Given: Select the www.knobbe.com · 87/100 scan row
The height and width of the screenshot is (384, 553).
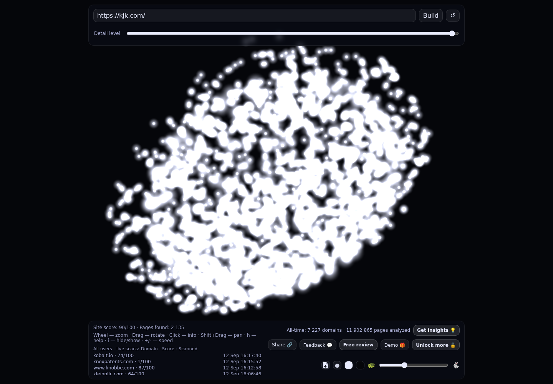Looking at the screenshot, I should (177, 368).
